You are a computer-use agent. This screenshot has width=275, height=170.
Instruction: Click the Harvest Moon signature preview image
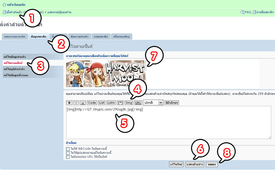click(106, 74)
